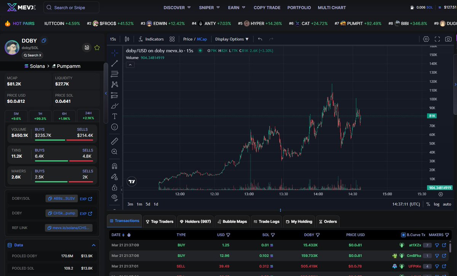This screenshot has height=276, width=457.
Task: Select the zoom-in magnifier tool
Action: coord(114,152)
